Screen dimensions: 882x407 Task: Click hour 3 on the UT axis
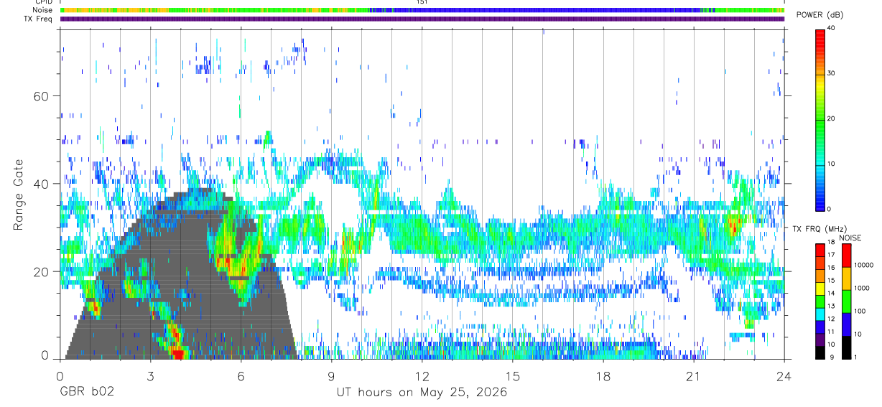click(x=150, y=375)
